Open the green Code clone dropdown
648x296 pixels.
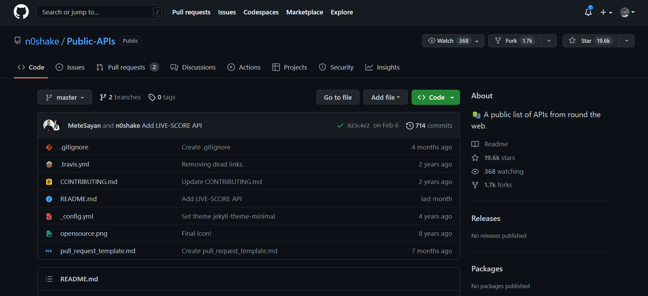(x=436, y=97)
